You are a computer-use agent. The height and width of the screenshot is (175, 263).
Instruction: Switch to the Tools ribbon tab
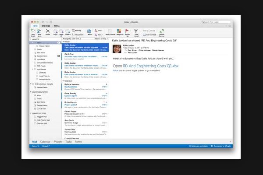57,26
